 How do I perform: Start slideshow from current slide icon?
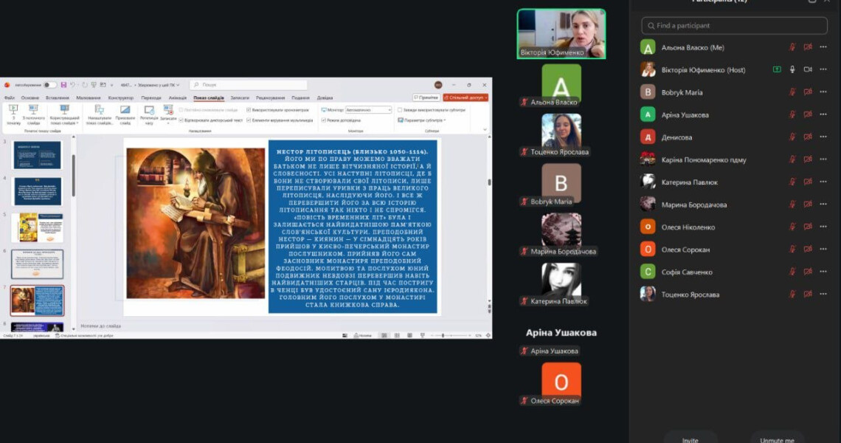pos(33,111)
